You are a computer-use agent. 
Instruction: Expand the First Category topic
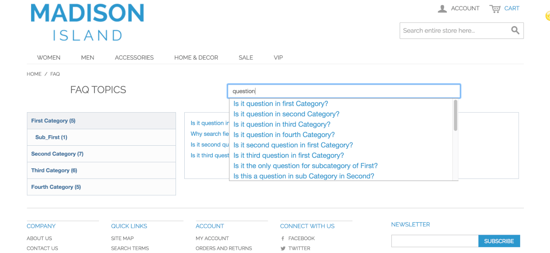click(x=53, y=121)
